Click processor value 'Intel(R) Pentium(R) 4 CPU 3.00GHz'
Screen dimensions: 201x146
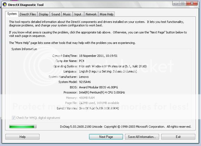coord(102,92)
